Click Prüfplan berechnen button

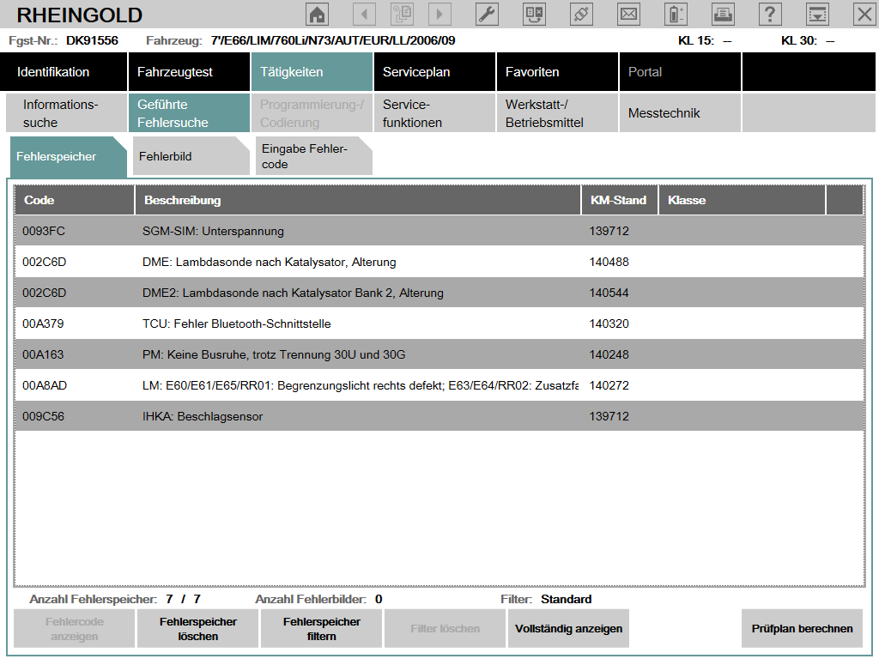[x=803, y=629]
